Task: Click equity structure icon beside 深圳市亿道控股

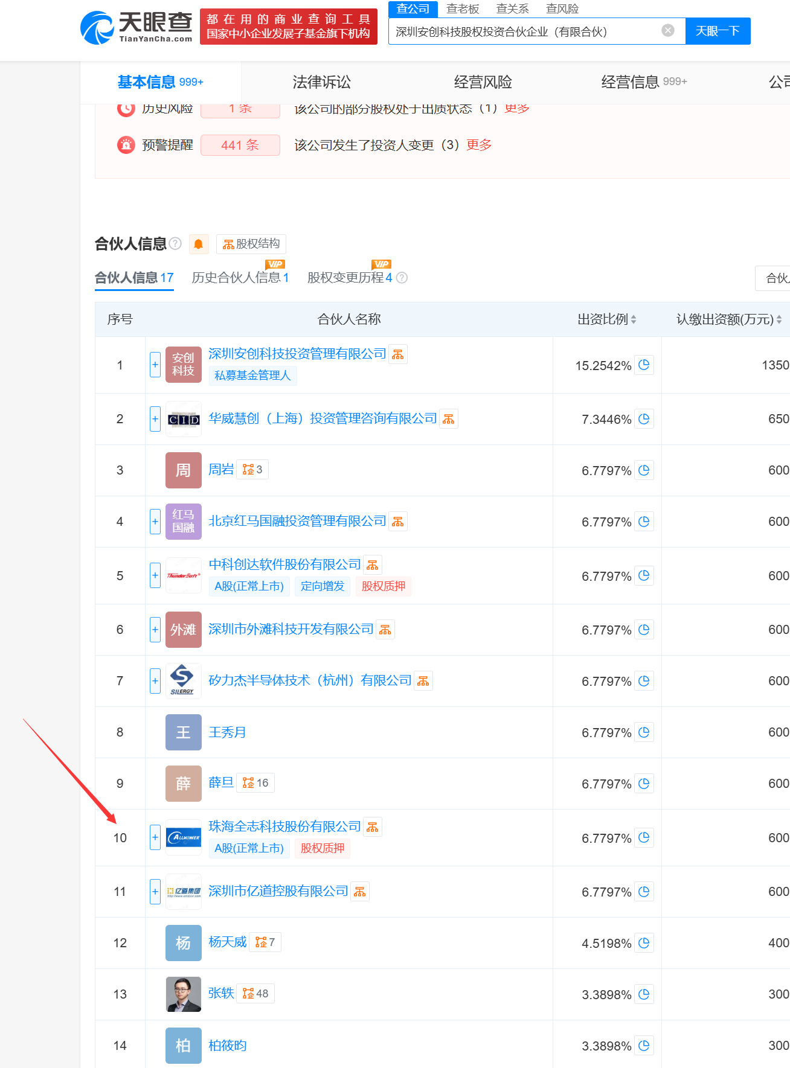Action: coord(360,892)
